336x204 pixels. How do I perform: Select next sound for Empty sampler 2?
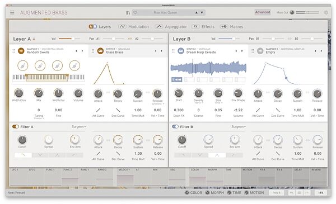tap(321, 51)
